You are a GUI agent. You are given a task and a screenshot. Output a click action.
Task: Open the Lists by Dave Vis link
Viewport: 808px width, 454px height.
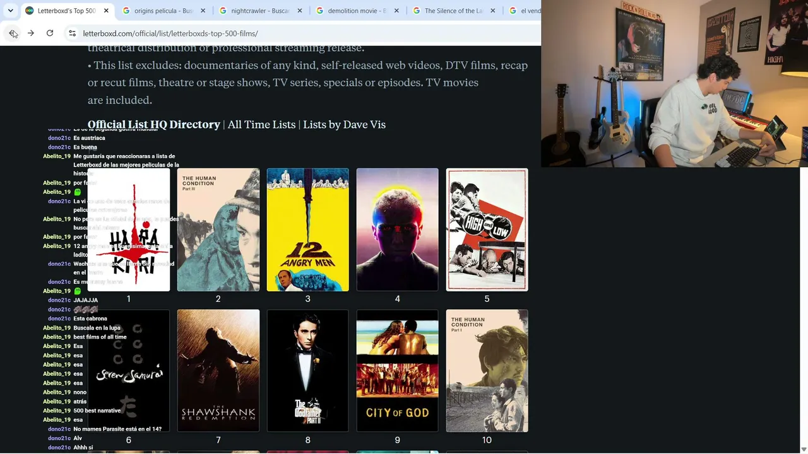coord(344,124)
